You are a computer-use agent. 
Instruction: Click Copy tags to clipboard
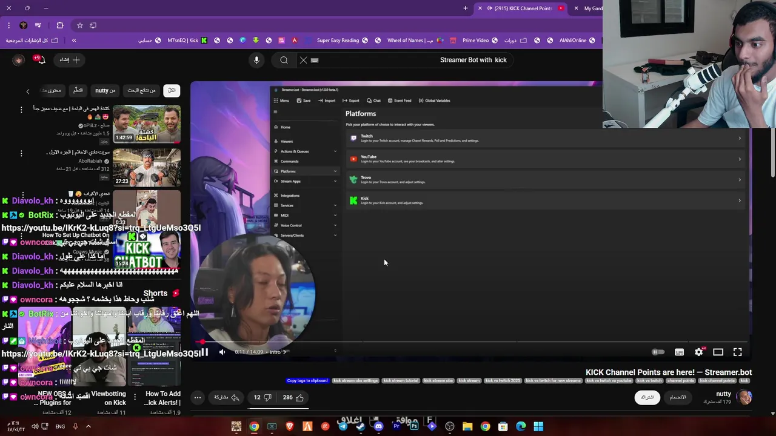(x=307, y=381)
